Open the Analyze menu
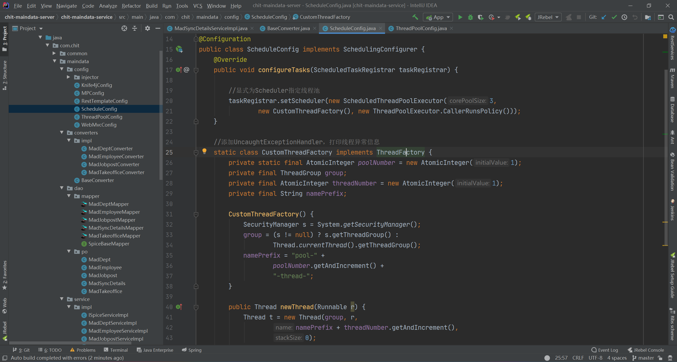Viewport: 677px width, 362px height. (108, 6)
